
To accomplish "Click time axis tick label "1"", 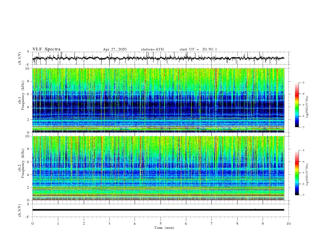I will pyautogui.click(x=58, y=224).
